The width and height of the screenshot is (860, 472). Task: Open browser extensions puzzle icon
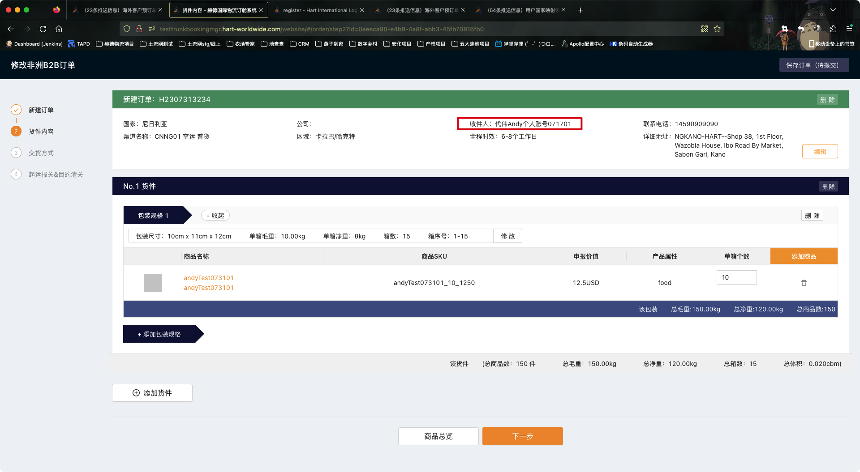point(833,29)
